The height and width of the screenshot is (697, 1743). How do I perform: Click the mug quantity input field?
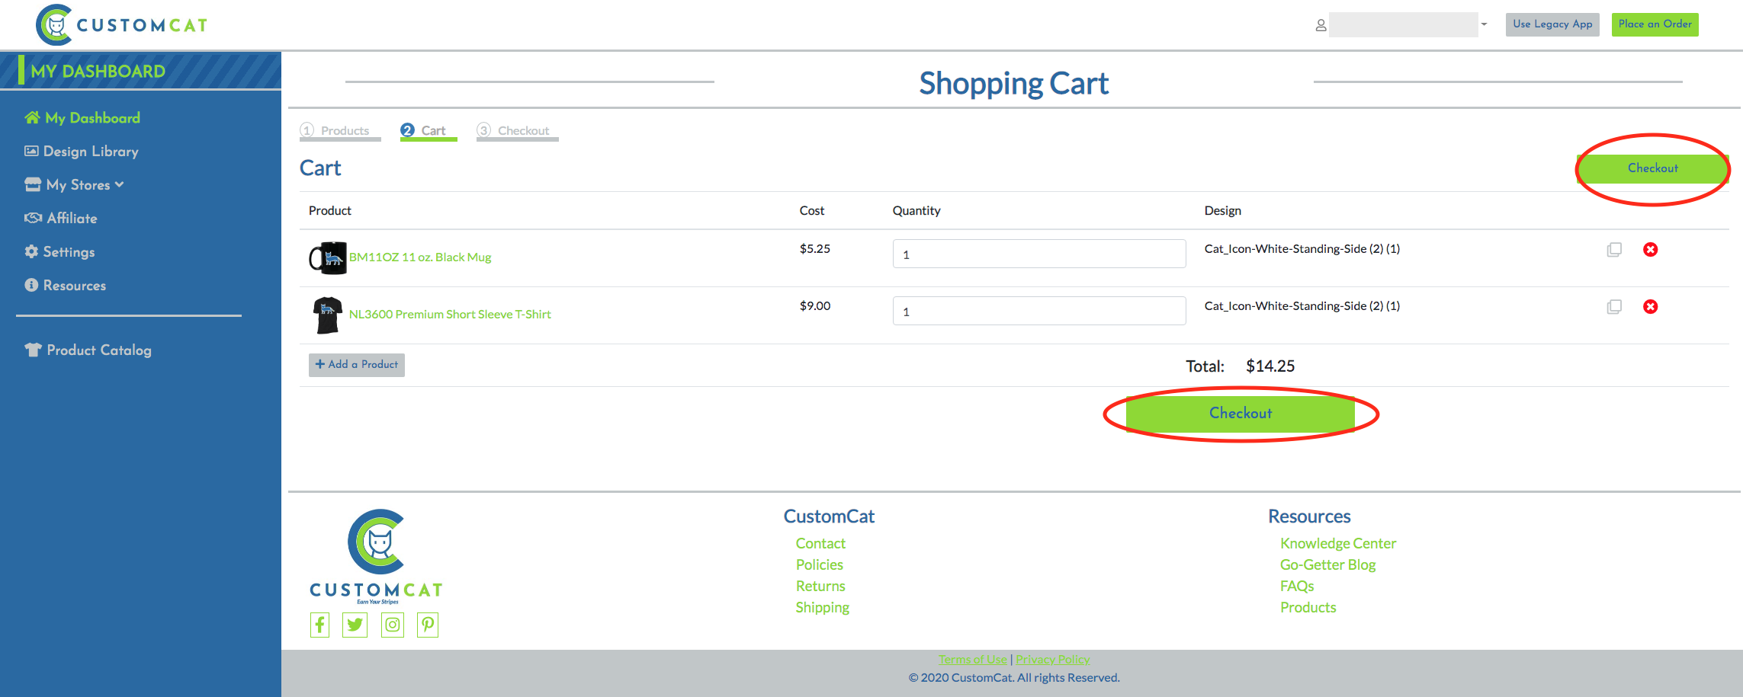pyautogui.click(x=1038, y=253)
